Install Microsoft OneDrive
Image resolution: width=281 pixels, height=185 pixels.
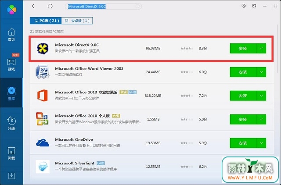[x=243, y=143]
